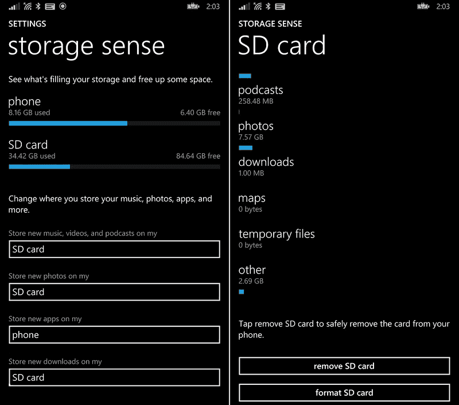459x405 pixels.
Task: Tap the Bluetooth icon on storage sense screen
Action: (x=38, y=6)
